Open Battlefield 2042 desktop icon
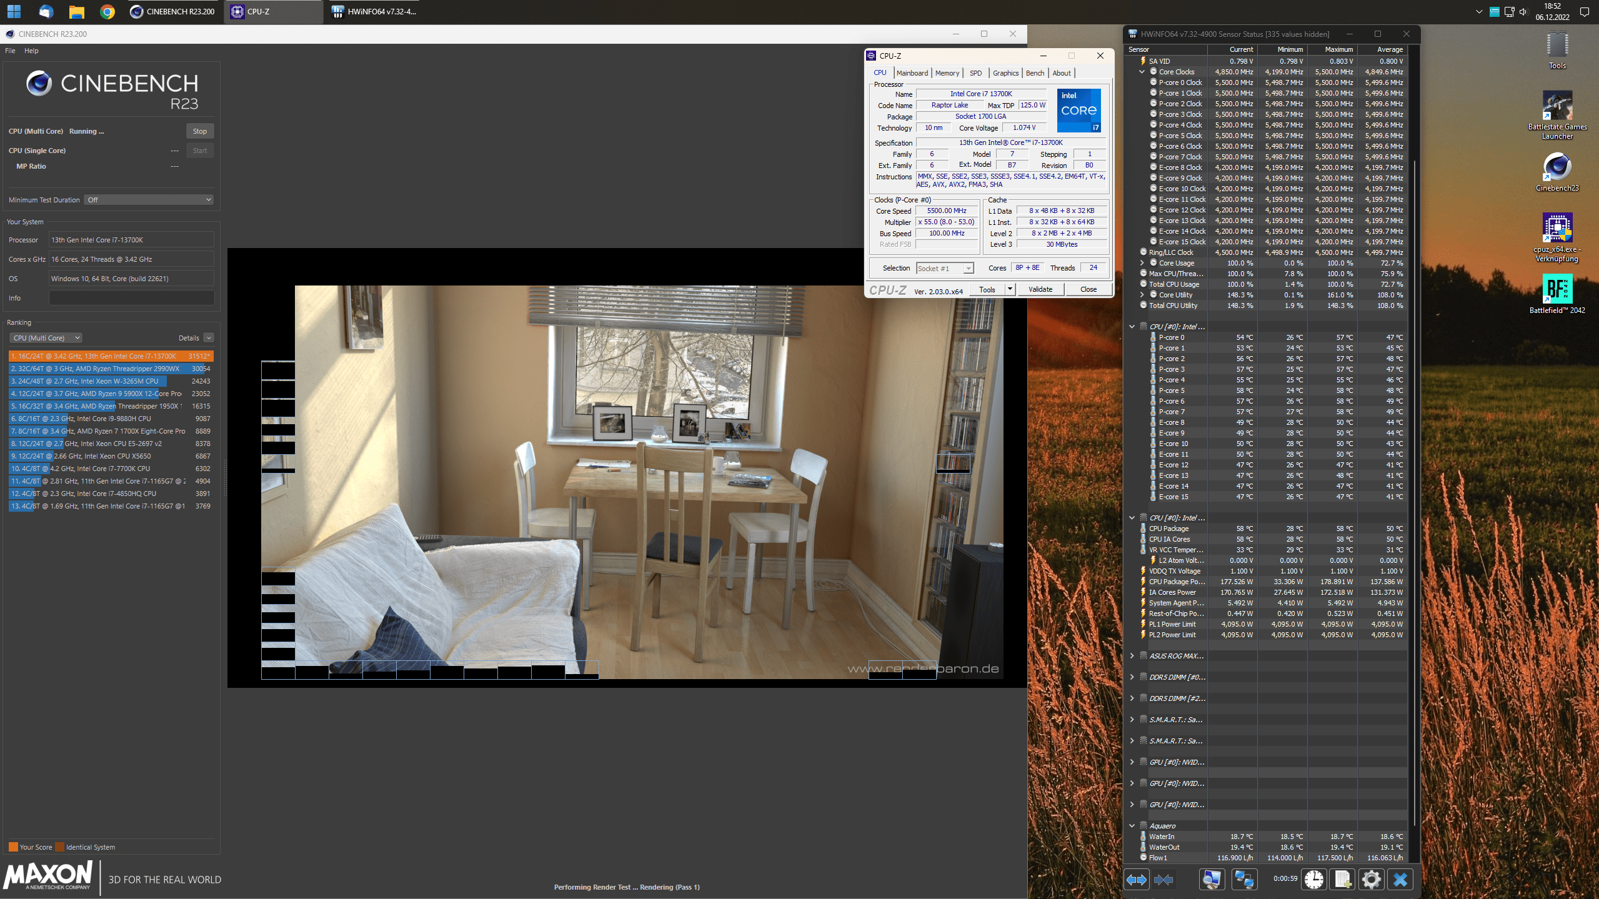Viewport: 1599px width, 899px height. [x=1557, y=294]
